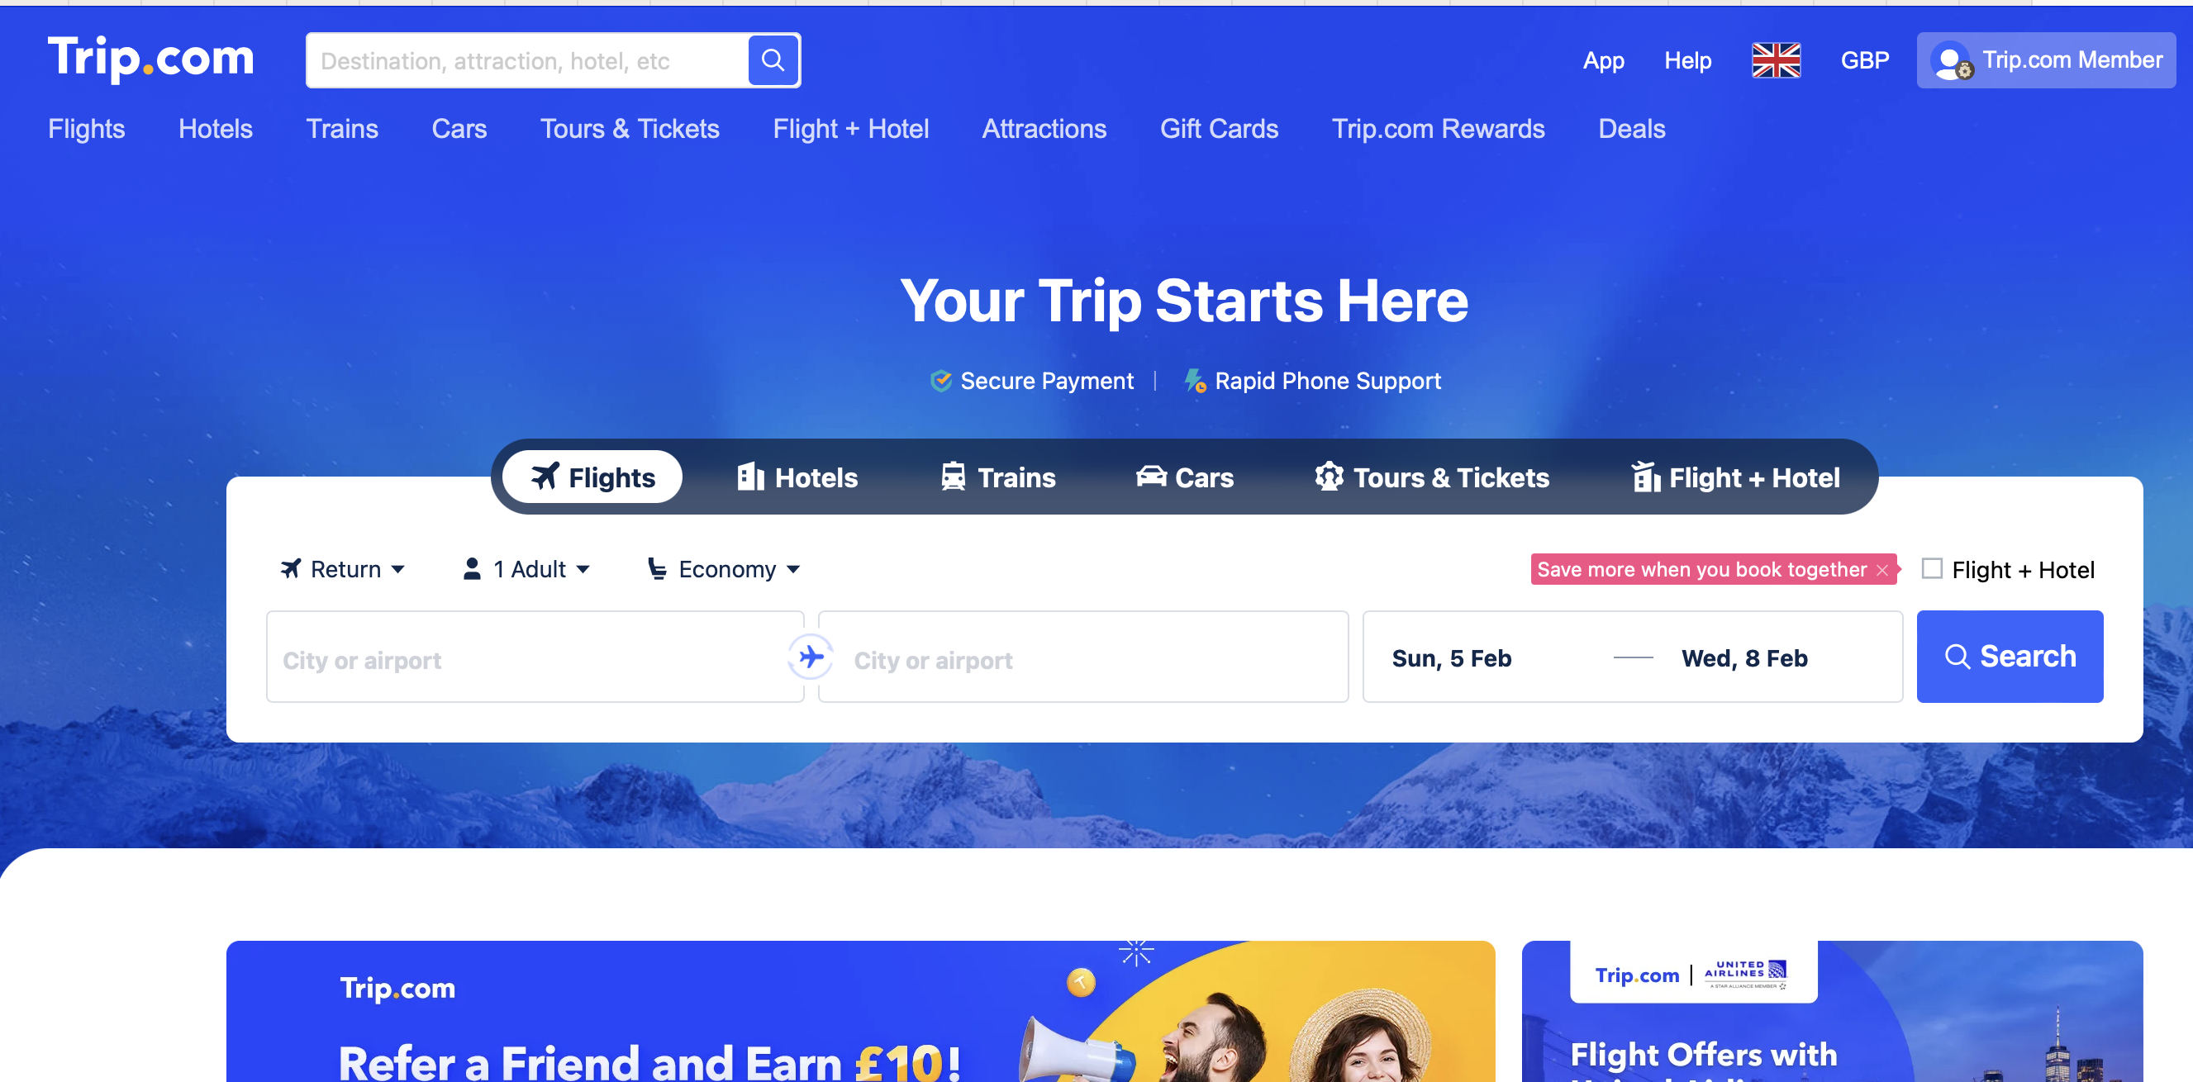The image size is (2193, 1082).
Task: Switch to the Trains search tab
Action: pyautogui.click(x=997, y=477)
